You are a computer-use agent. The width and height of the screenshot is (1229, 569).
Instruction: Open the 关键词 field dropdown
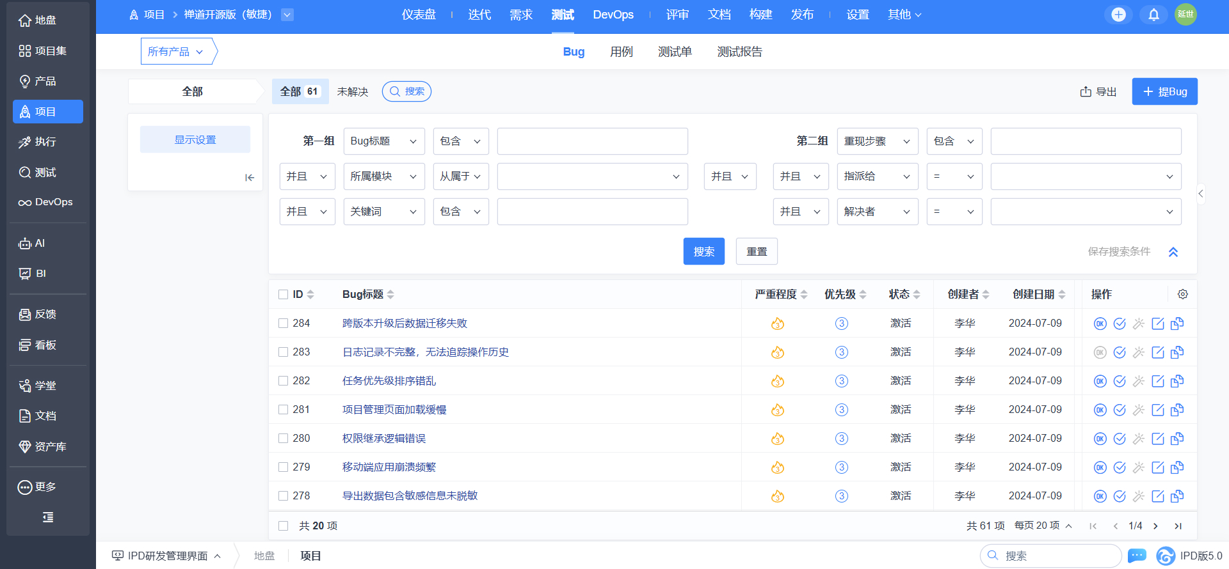coord(384,212)
